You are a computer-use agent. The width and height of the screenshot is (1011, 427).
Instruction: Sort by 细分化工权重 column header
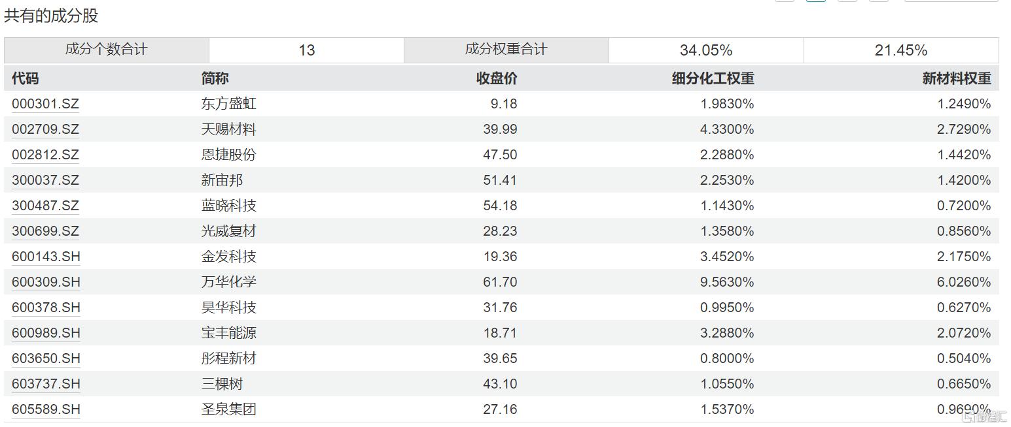(713, 78)
